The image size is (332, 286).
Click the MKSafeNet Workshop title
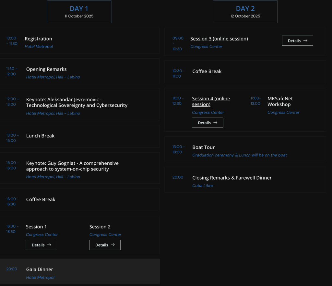[280, 102]
